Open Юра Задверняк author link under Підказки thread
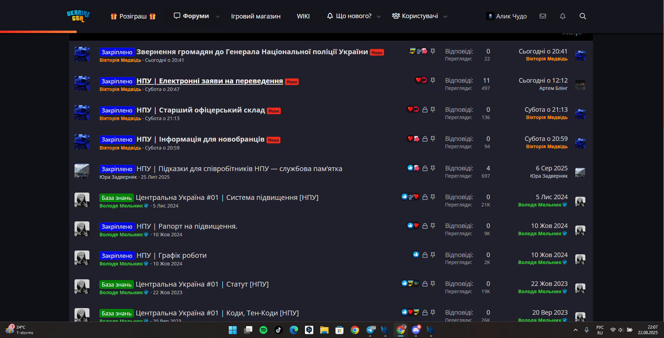 point(118,177)
